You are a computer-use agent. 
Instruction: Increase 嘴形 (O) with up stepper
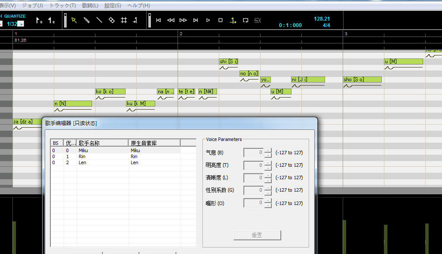[268, 201]
